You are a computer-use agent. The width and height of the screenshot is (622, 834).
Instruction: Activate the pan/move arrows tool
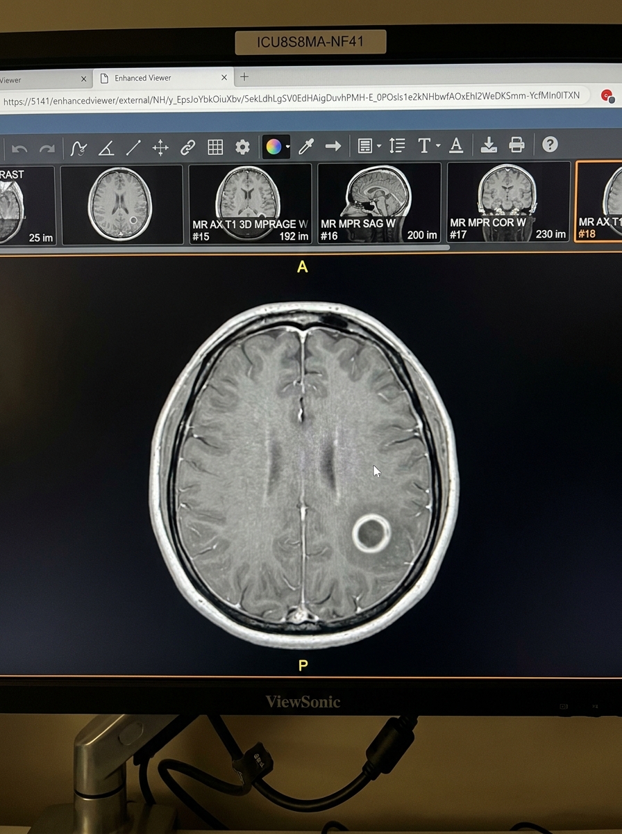pos(160,147)
